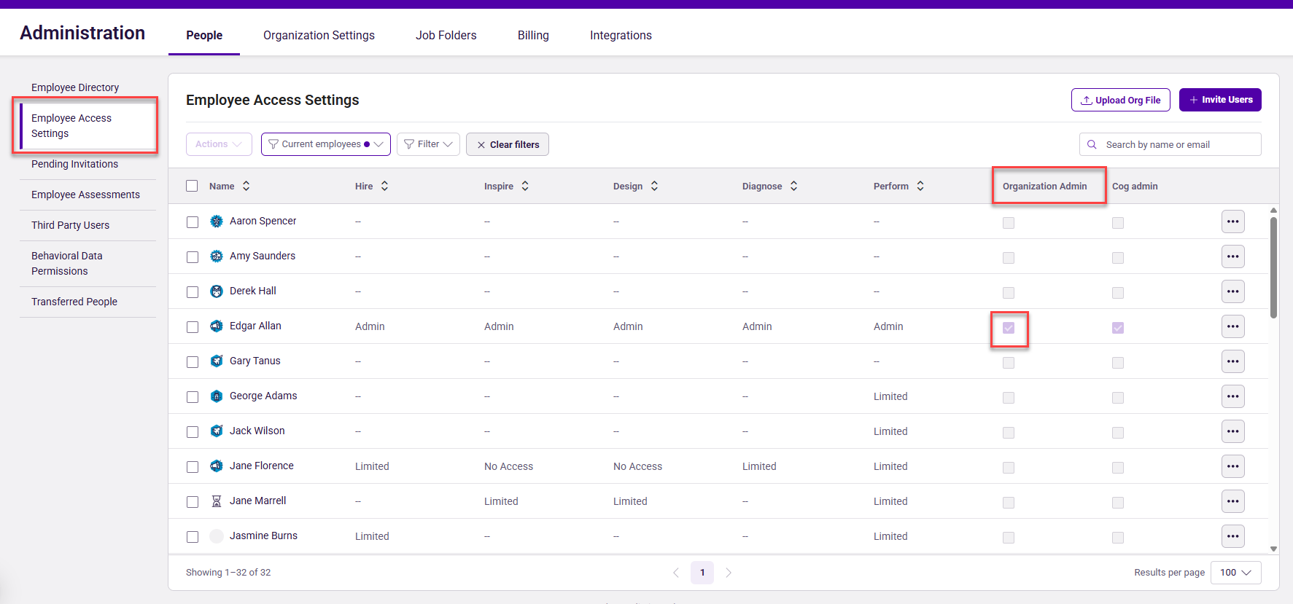Screen dimensions: 1293x604
Task: Click the sort icon next to Perform
Action: point(920,186)
